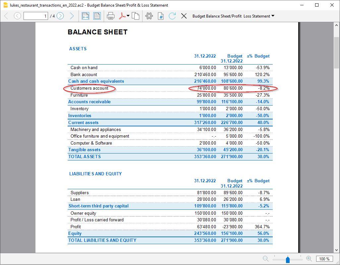Click the 100 % zoom percentage box

(x=324, y=259)
